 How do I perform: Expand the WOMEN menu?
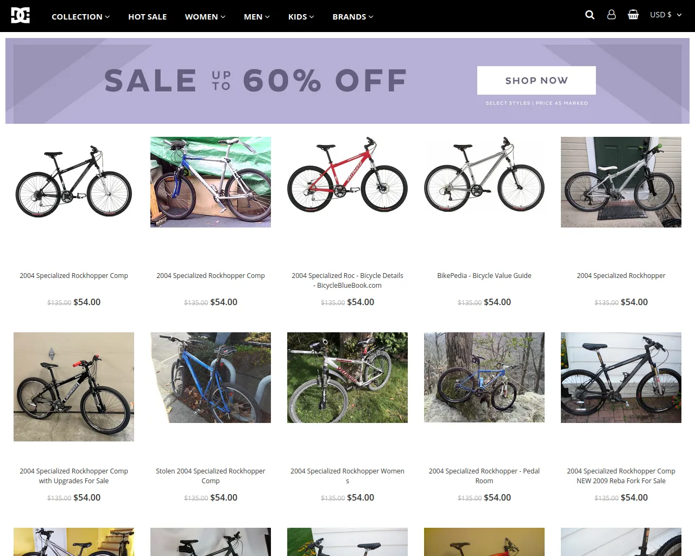point(205,17)
